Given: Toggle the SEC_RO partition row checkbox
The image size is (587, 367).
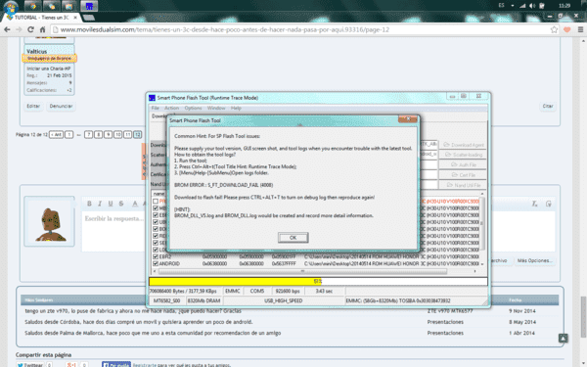Looking at the screenshot, I should (156, 243).
